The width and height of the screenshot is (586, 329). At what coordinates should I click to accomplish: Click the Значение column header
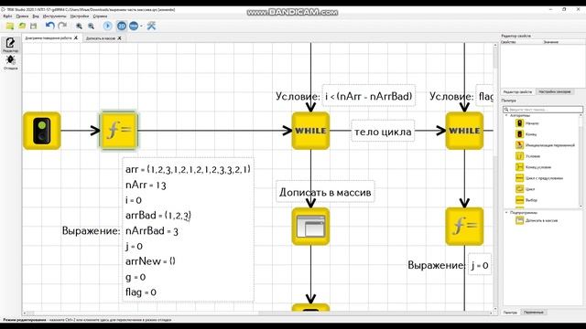(x=550, y=42)
